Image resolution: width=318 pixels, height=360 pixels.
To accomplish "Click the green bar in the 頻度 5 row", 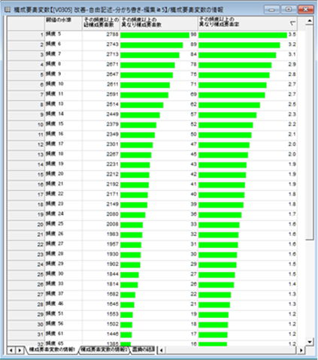I will click(155, 35).
